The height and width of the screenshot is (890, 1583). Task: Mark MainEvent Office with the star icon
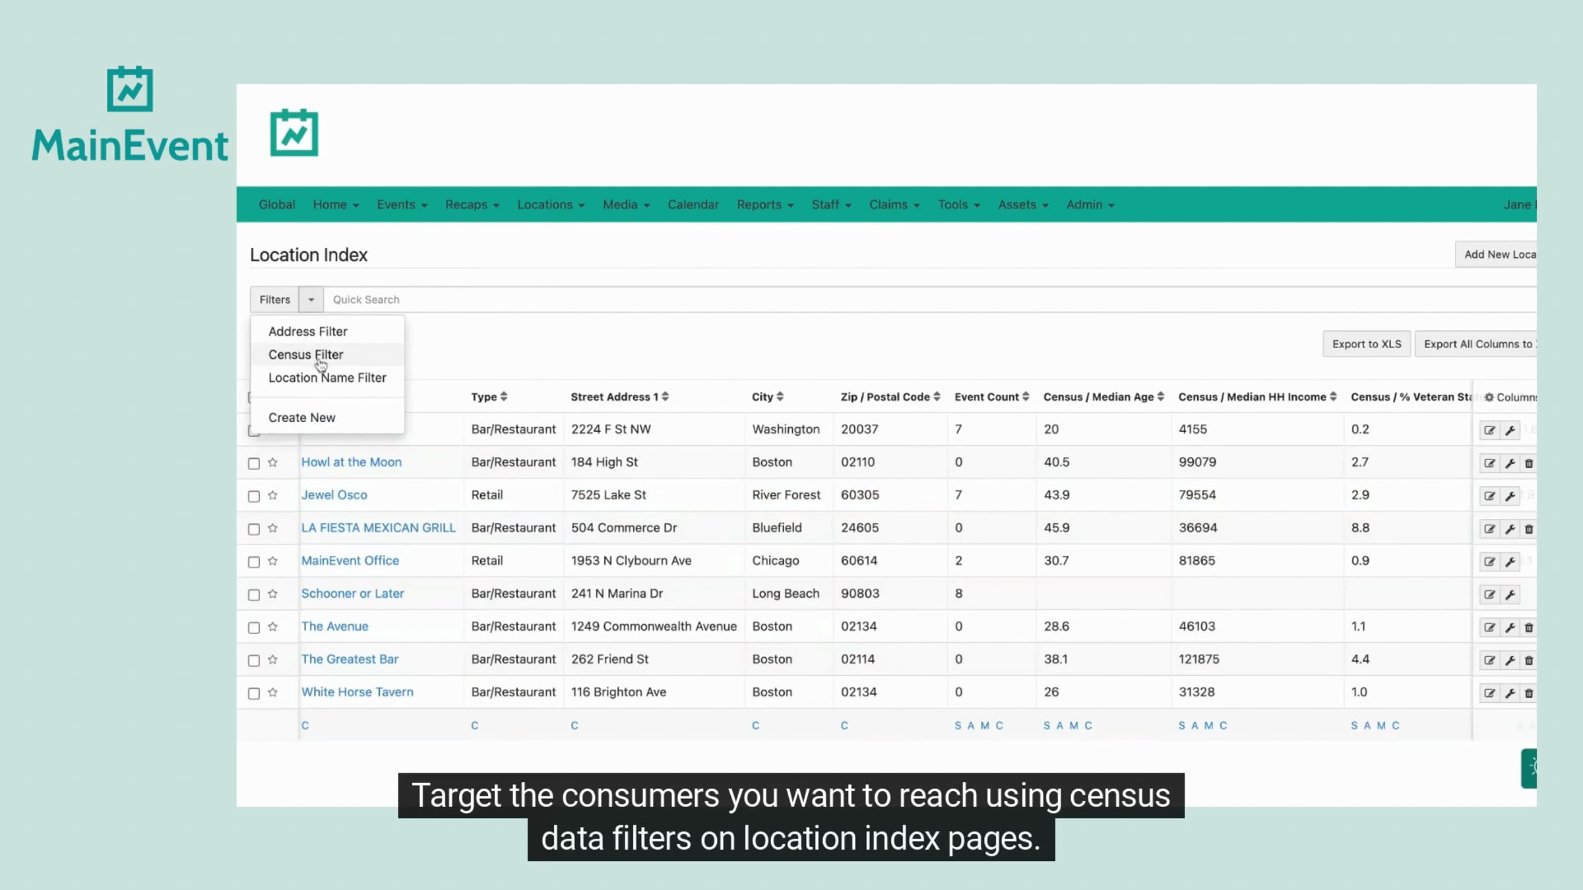pyautogui.click(x=272, y=561)
